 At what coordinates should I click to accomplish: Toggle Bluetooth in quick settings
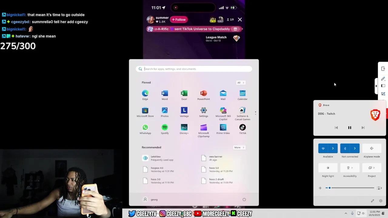345,148
